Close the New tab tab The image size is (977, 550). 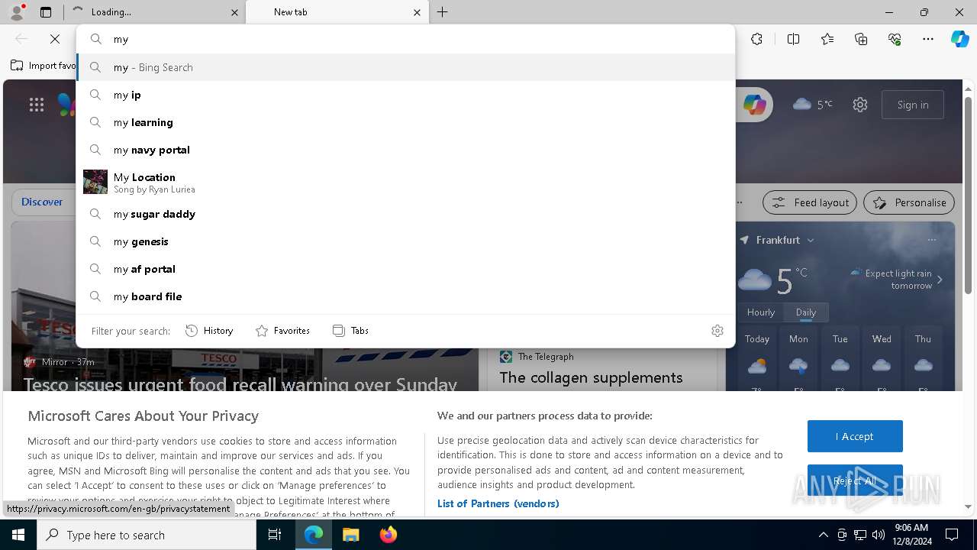(417, 12)
